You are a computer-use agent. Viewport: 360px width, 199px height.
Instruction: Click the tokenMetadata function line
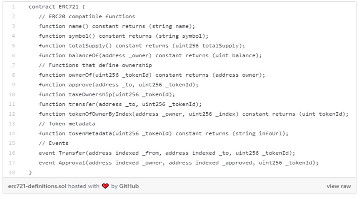[x=163, y=133]
